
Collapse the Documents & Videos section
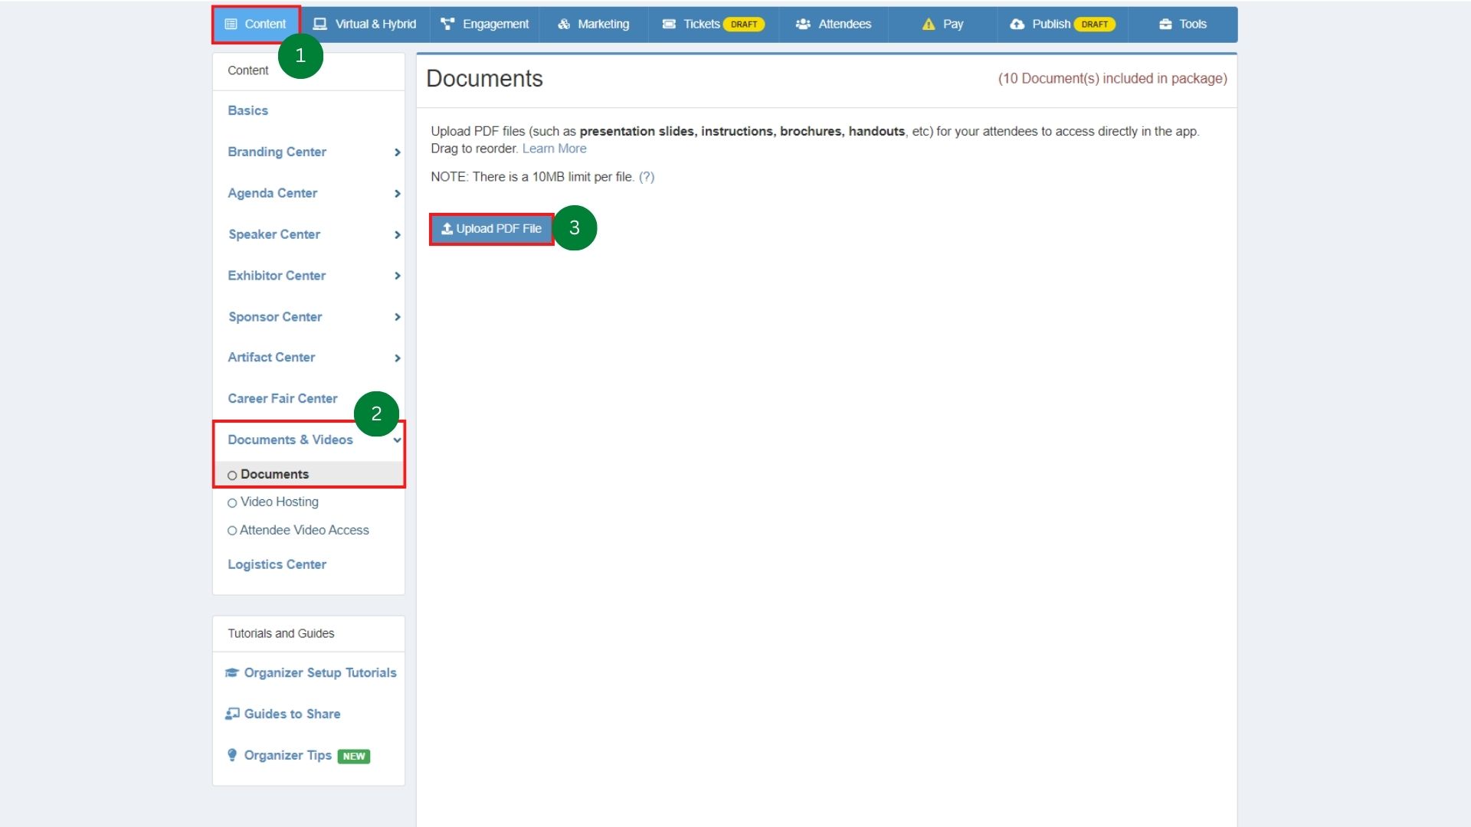(x=397, y=440)
